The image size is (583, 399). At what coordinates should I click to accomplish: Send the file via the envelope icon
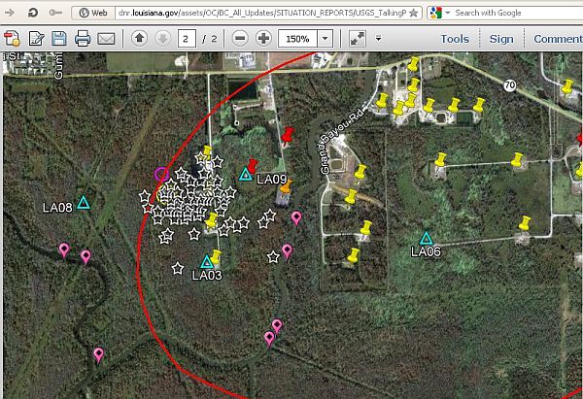pos(106,39)
